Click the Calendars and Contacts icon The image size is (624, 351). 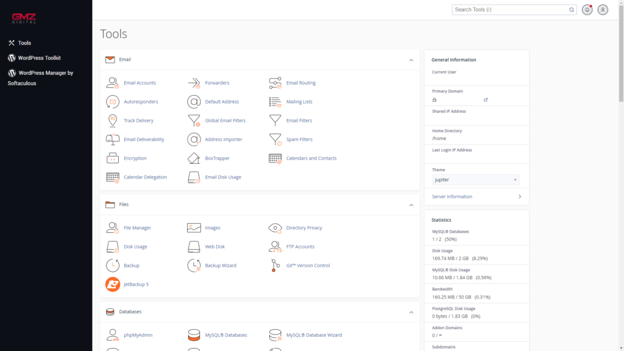(x=275, y=158)
